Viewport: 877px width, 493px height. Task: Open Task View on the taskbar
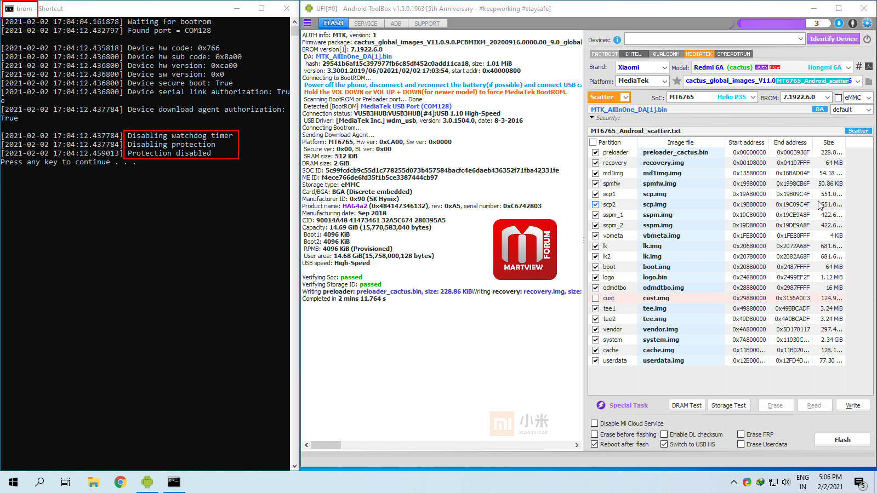coord(66,482)
